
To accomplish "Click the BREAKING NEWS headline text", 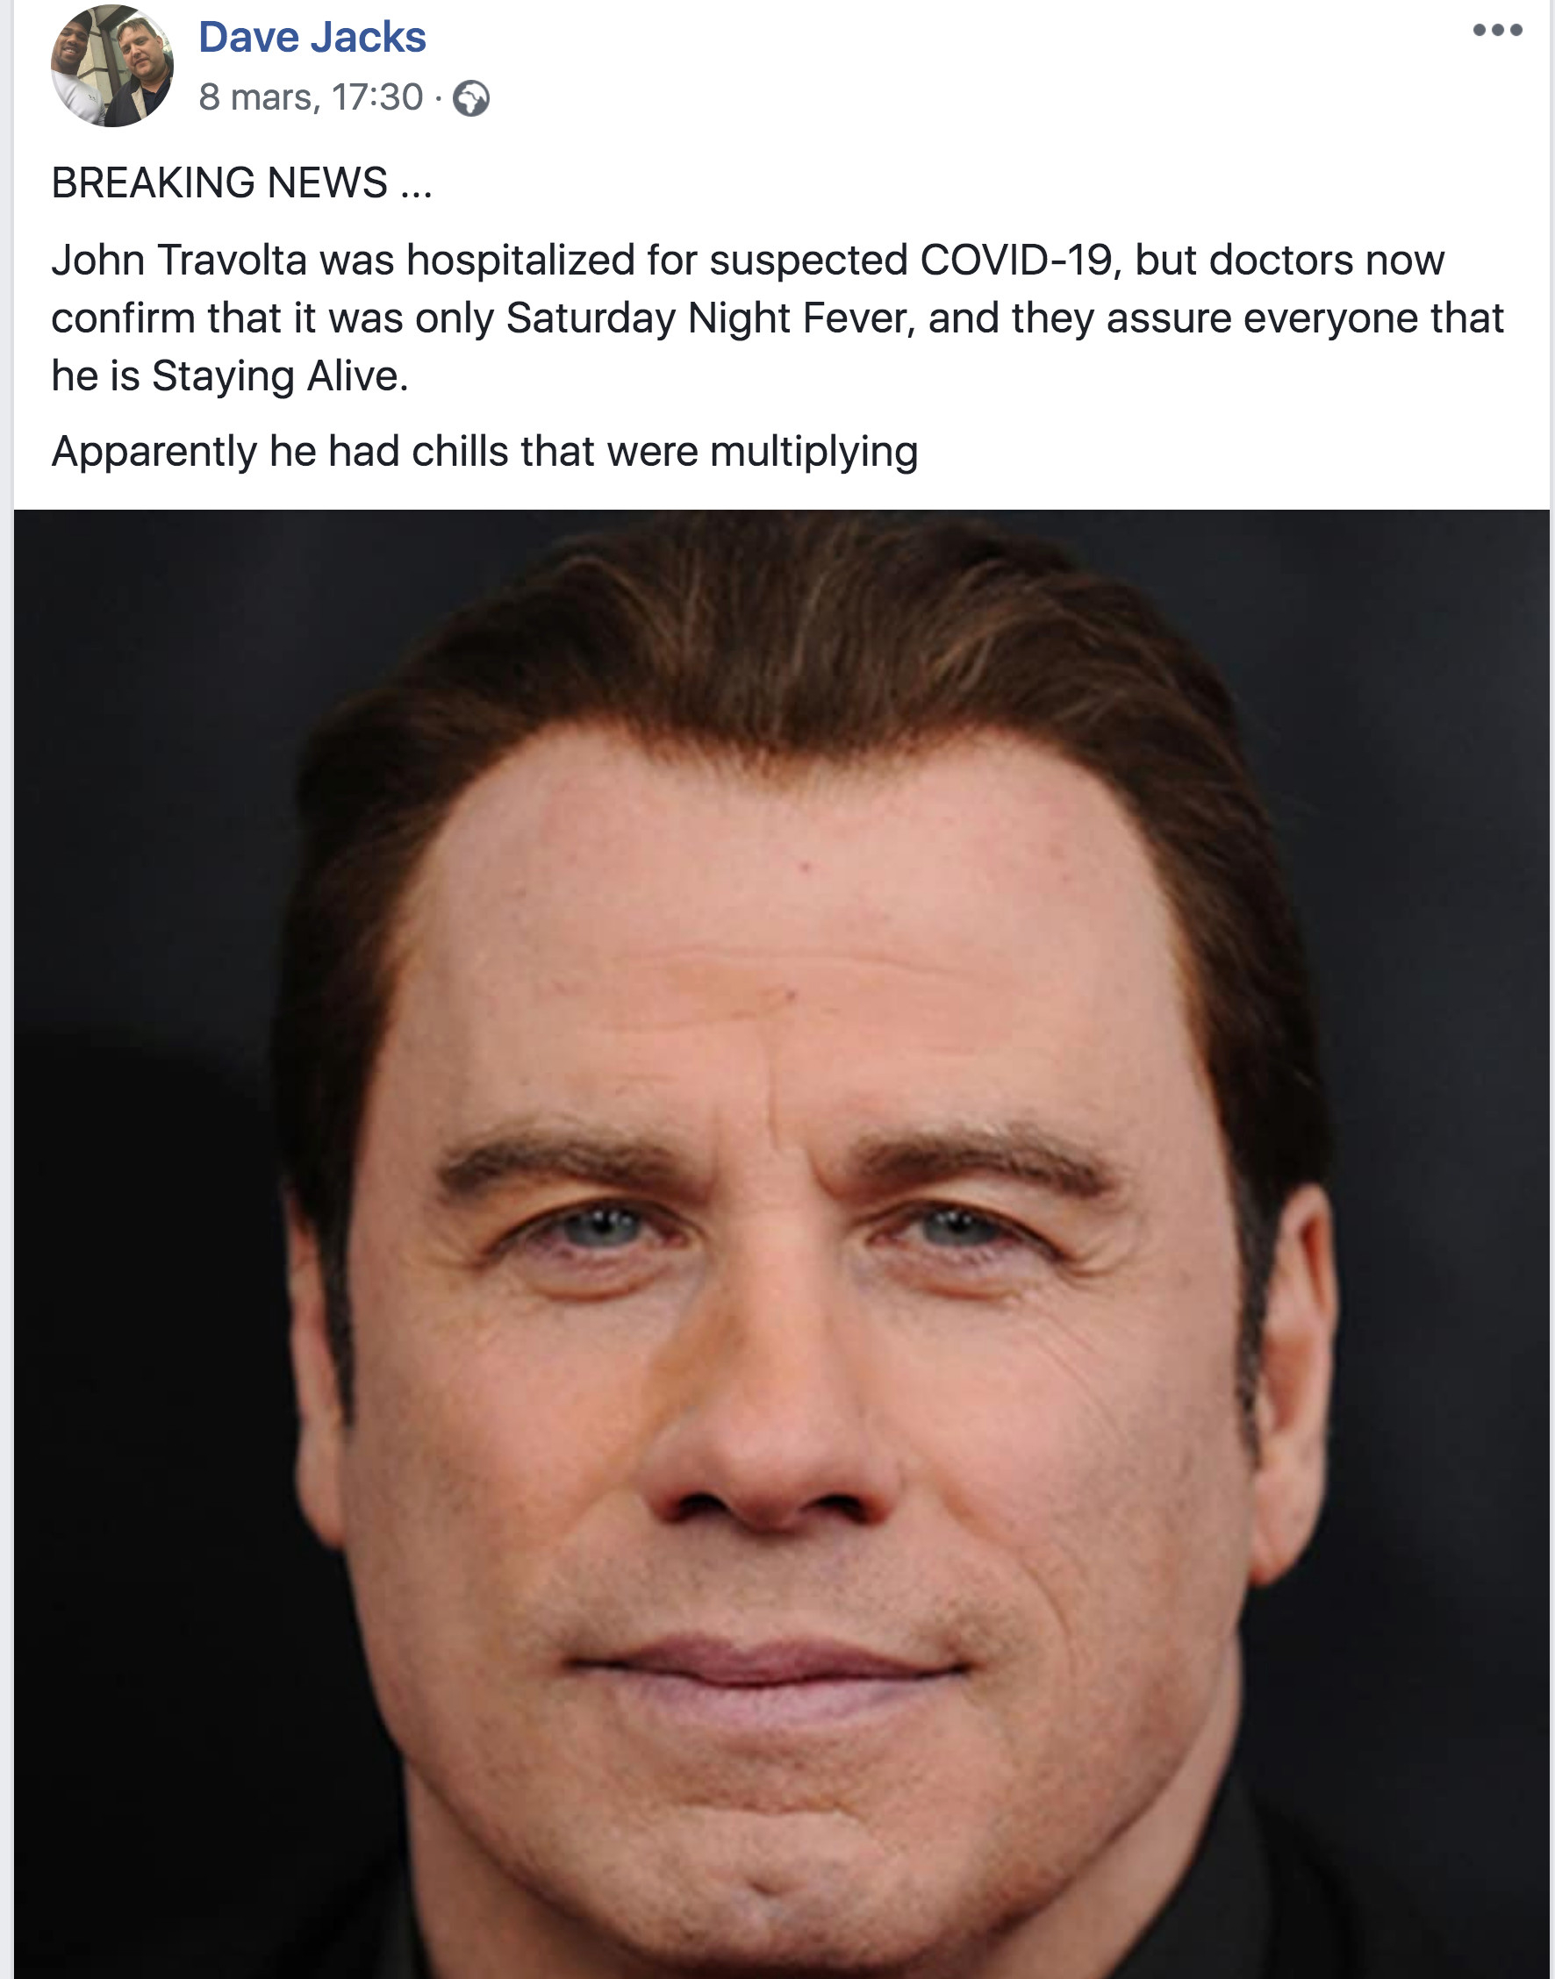I will (x=219, y=182).
